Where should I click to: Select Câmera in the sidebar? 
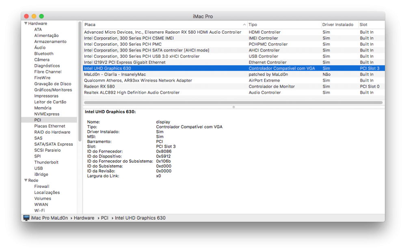[42, 60]
